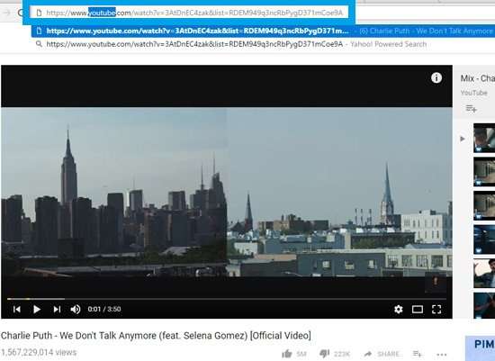The image size is (495, 361).
Task: Click the browser address bar URL field
Action: click(189, 13)
